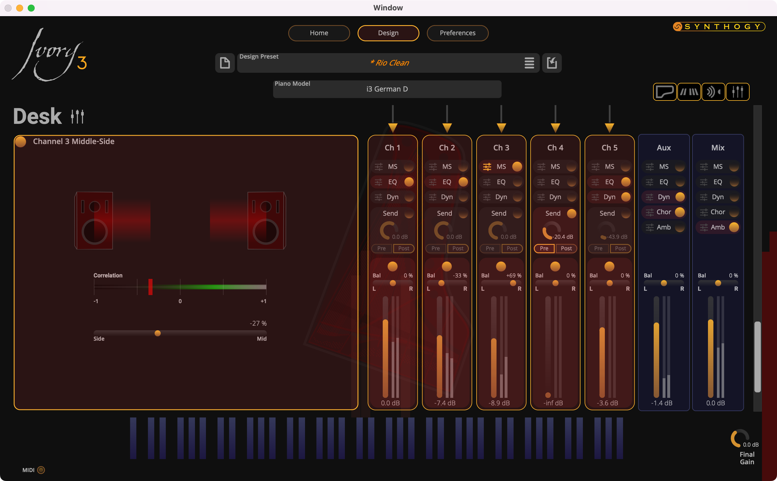Open the Design Preset list menu icon
The height and width of the screenshot is (481, 777).
coord(529,63)
